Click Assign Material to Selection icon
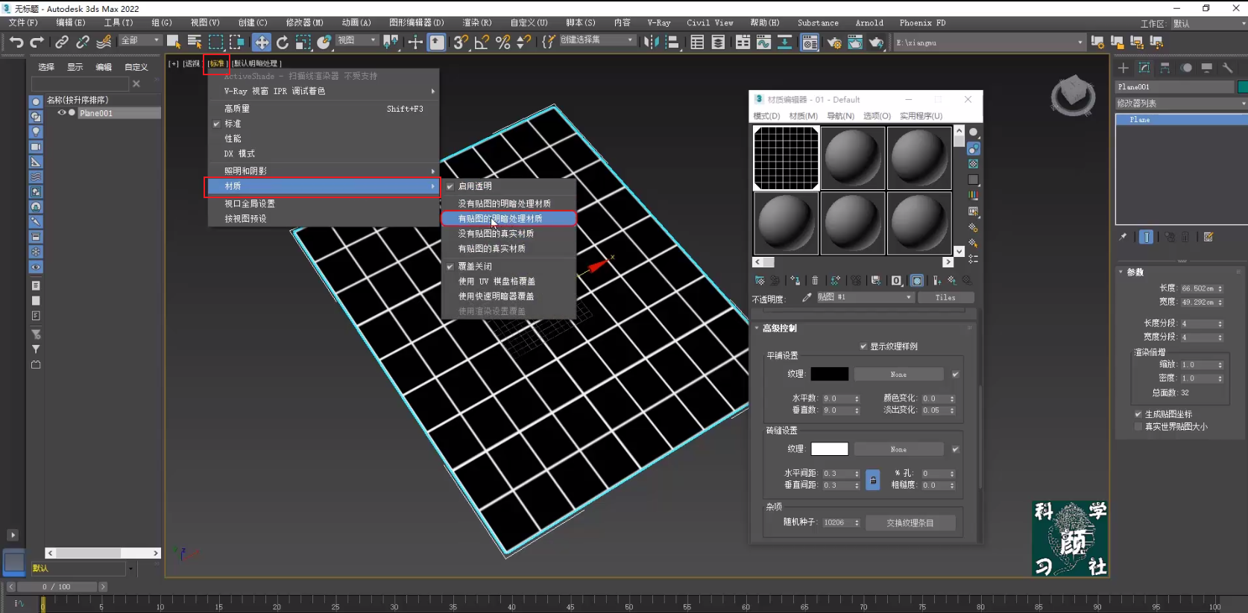This screenshot has width=1248, height=613. click(795, 281)
